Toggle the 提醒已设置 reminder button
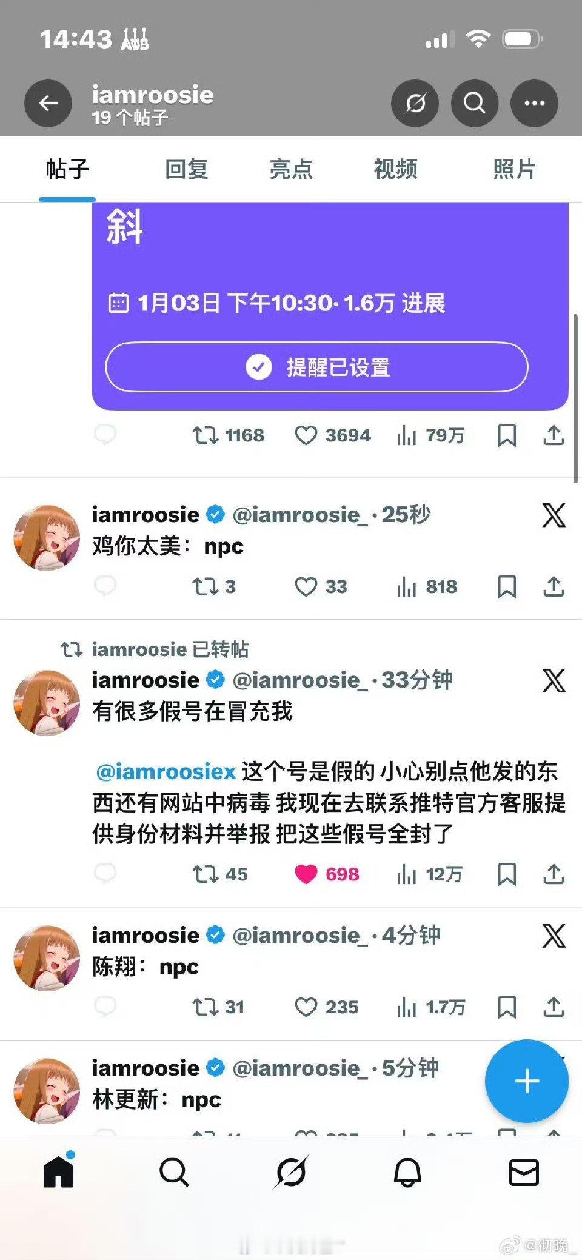582x1260 pixels. click(x=316, y=367)
